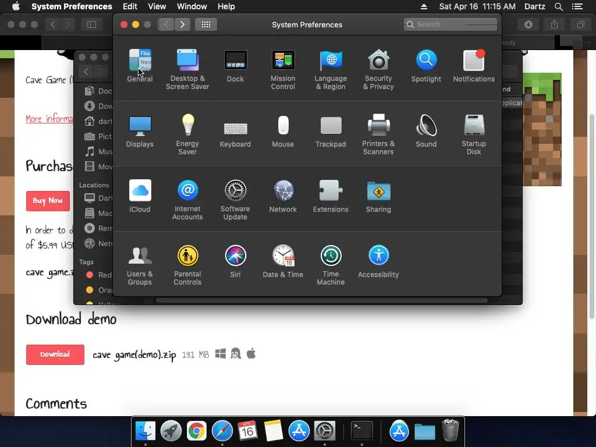
Task: Open Extensions preferences
Action: click(331, 196)
